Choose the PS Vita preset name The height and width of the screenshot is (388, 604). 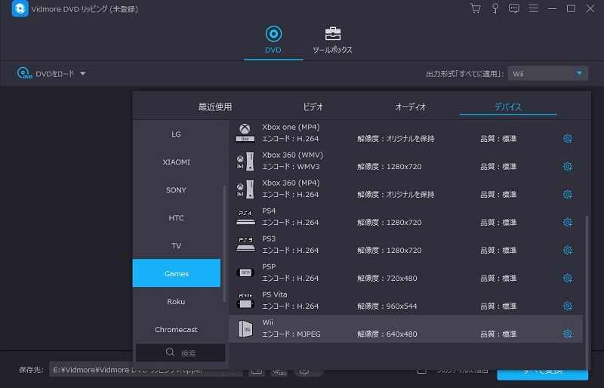pyautogui.click(x=275, y=294)
